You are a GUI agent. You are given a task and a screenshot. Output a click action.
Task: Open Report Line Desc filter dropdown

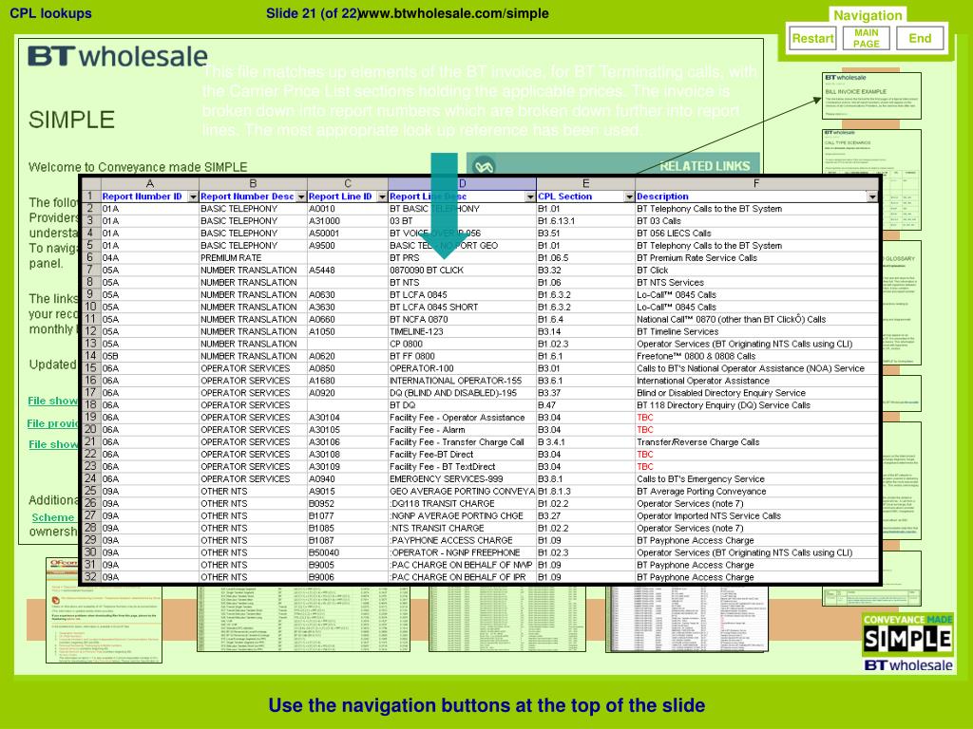click(530, 196)
